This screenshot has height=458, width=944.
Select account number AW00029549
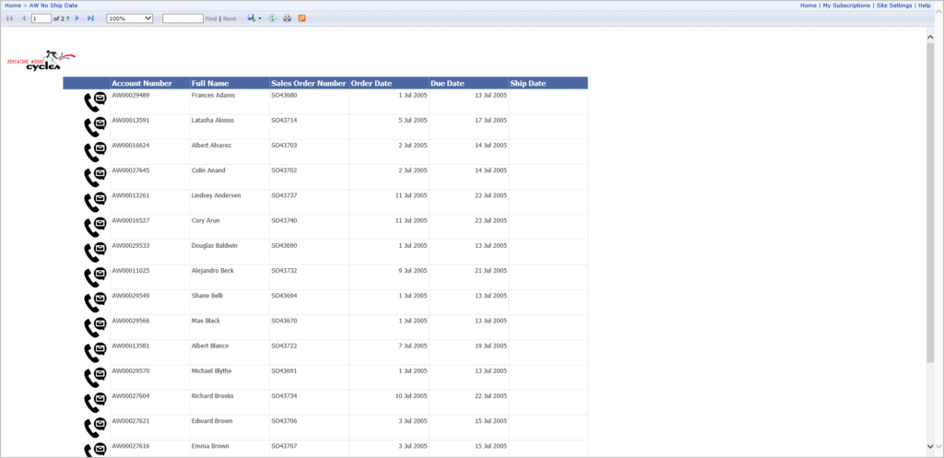tap(131, 296)
